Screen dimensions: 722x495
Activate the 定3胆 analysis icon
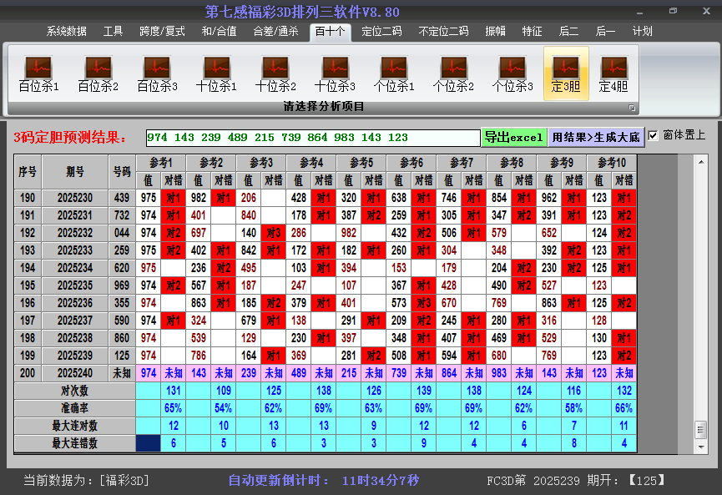pos(566,73)
